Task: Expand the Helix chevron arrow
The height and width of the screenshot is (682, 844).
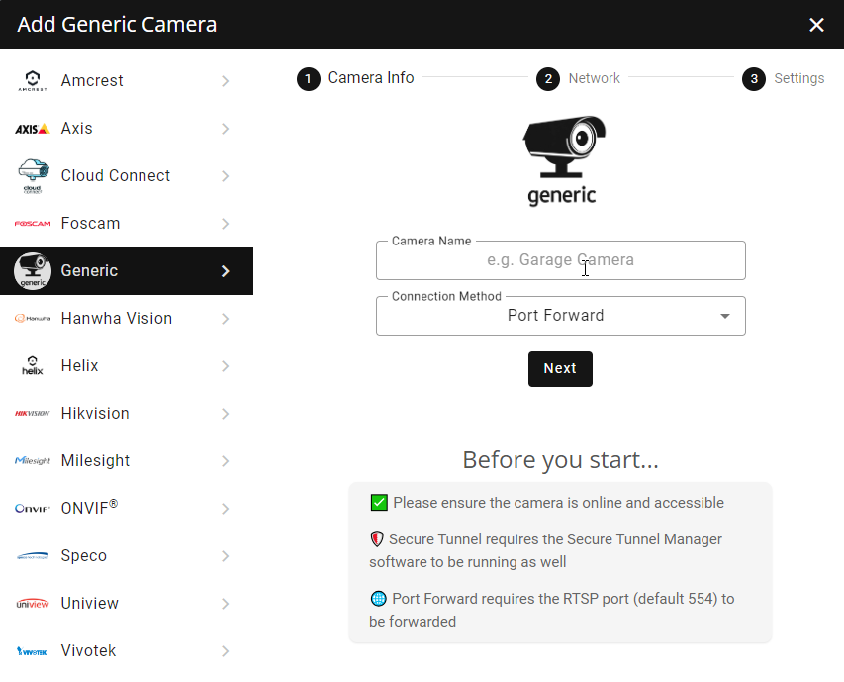Action: pos(226,366)
